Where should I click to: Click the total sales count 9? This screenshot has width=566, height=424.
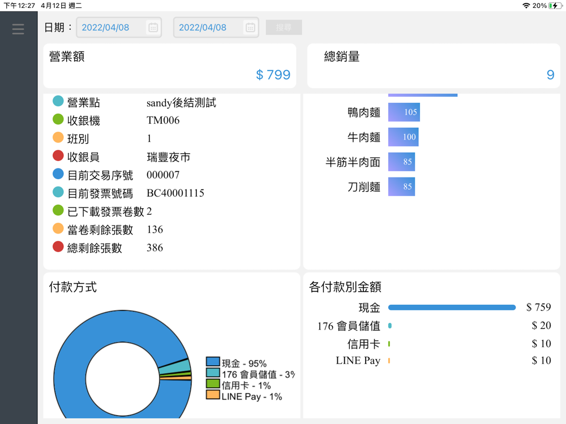(x=550, y=75)
